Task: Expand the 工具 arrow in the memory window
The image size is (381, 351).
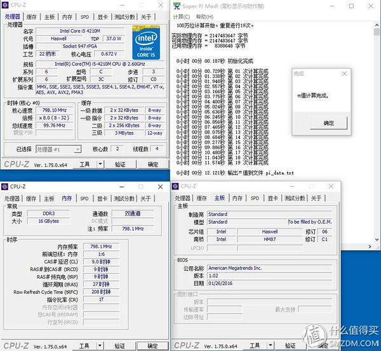Action: (x=100, y=346)
